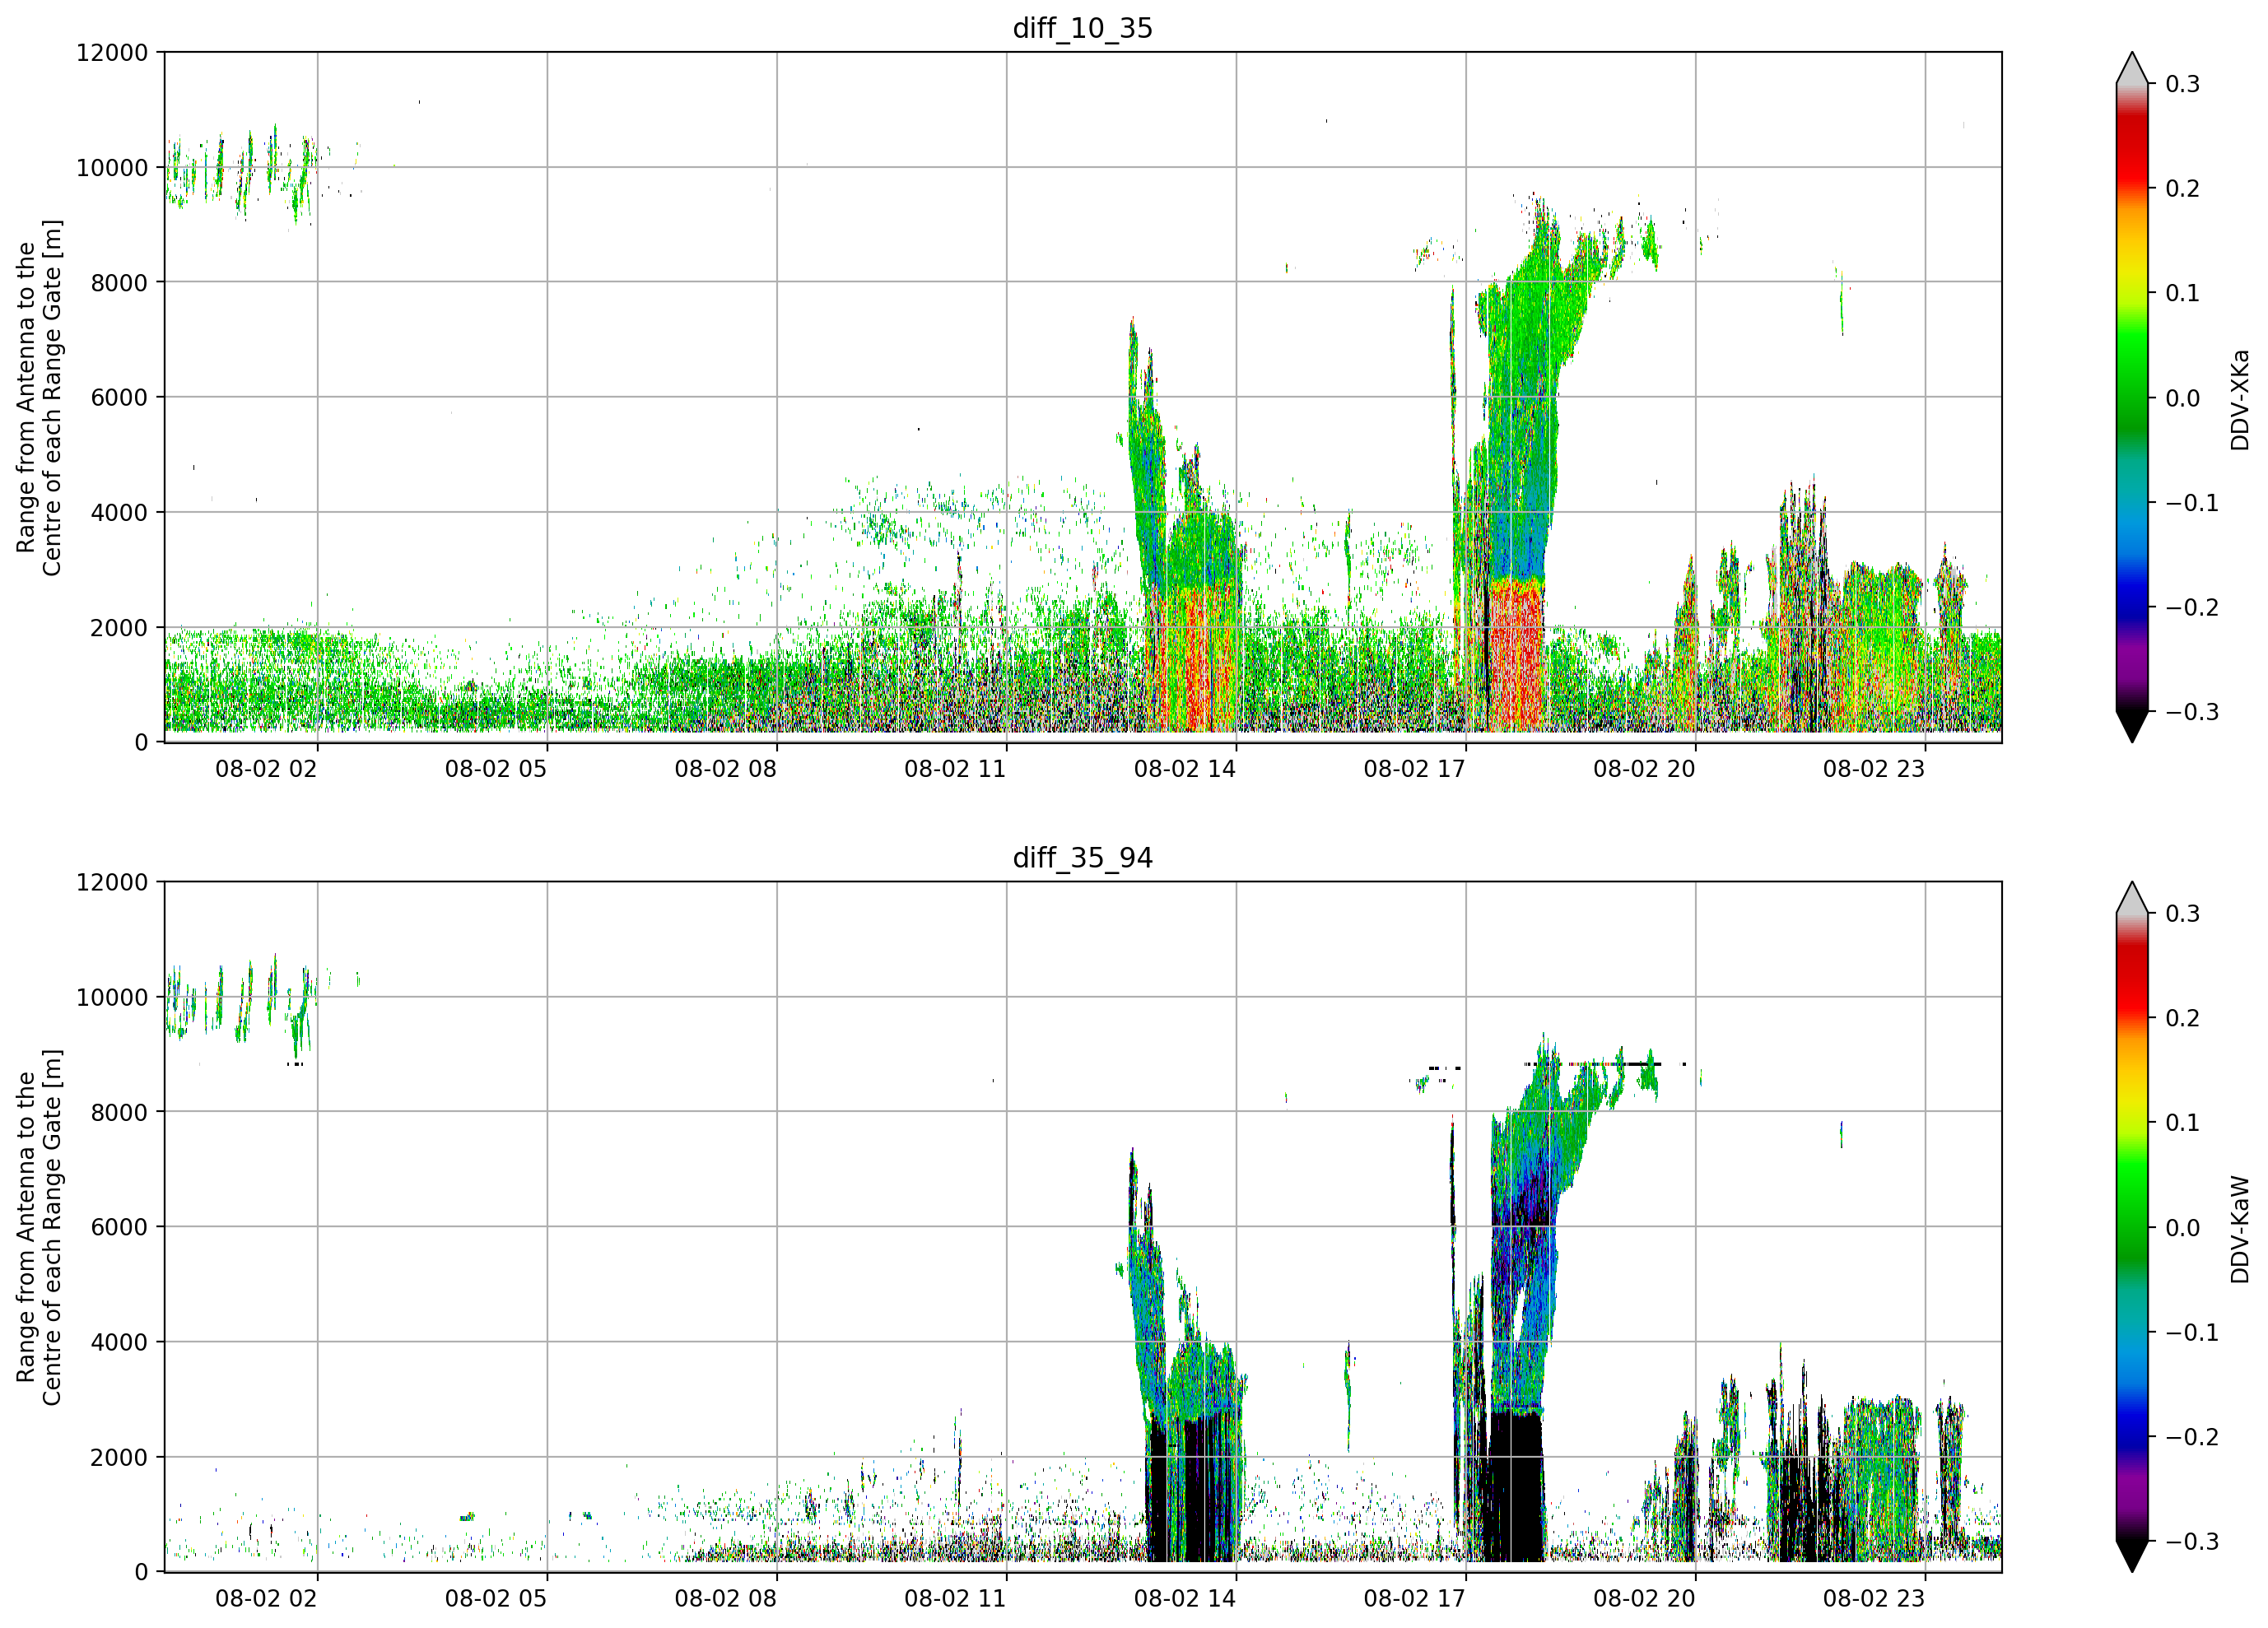The height and width of the screenshot is (1628, 2268).
Task: Click the 8000 y-tick in the diff_35_94 plot
Action: coord(119,1112)
